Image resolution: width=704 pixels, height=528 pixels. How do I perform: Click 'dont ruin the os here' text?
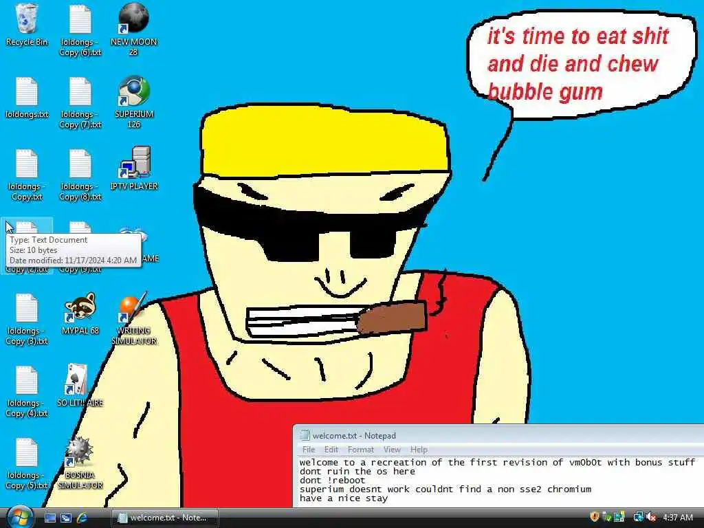(x=357, y=472)
